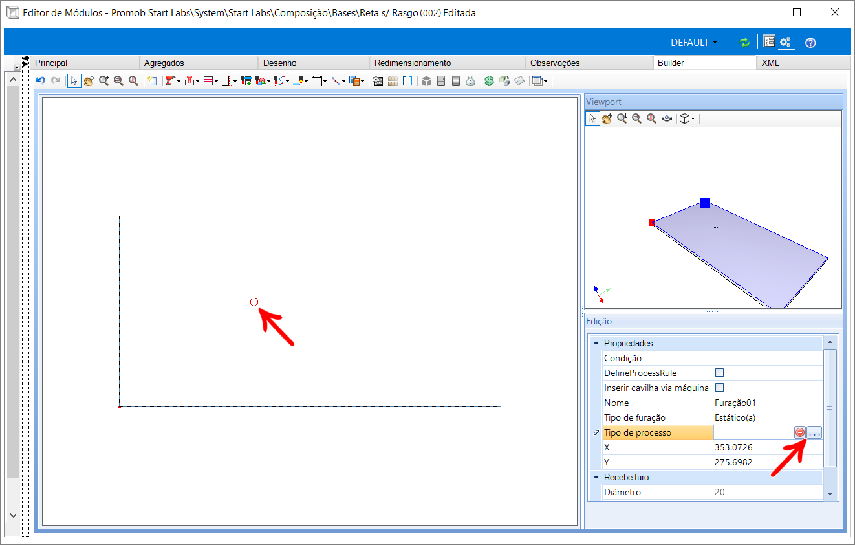Open the DEFAULT dropdown in header

[x=693, y=43]
